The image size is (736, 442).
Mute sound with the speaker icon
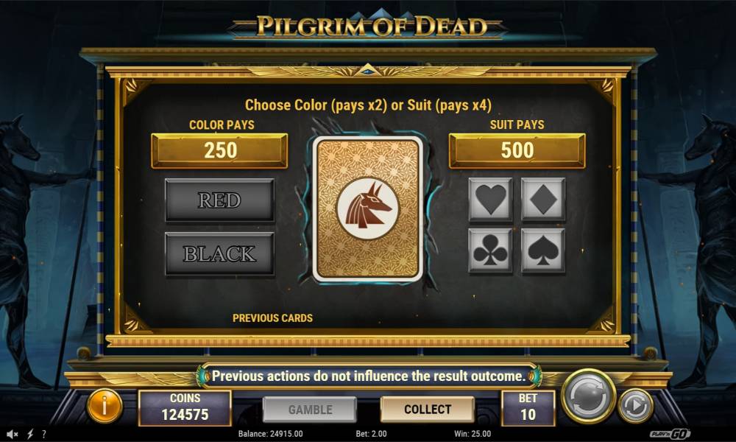[x=12, y=434]
